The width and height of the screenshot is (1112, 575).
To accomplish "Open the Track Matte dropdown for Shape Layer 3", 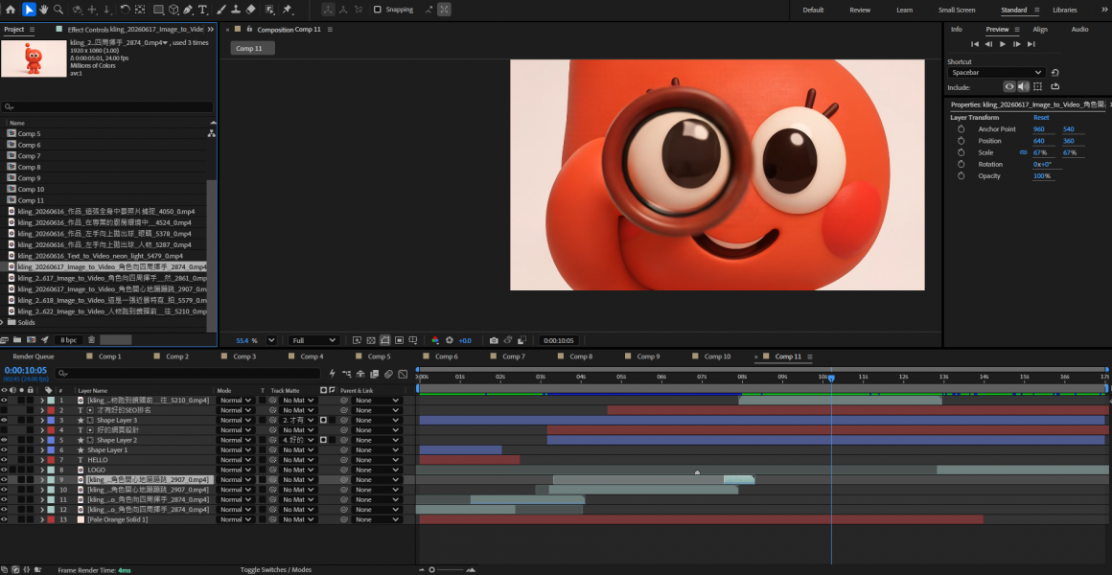I will [x=297, y=421].
